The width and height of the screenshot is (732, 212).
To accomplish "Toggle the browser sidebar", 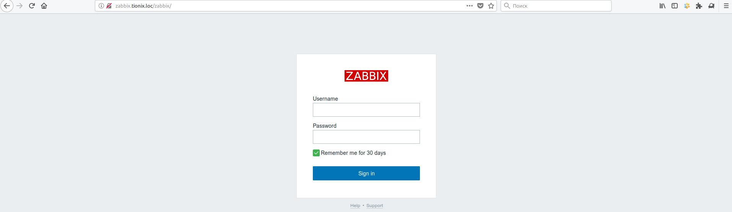I will click(x=675, y=6).
